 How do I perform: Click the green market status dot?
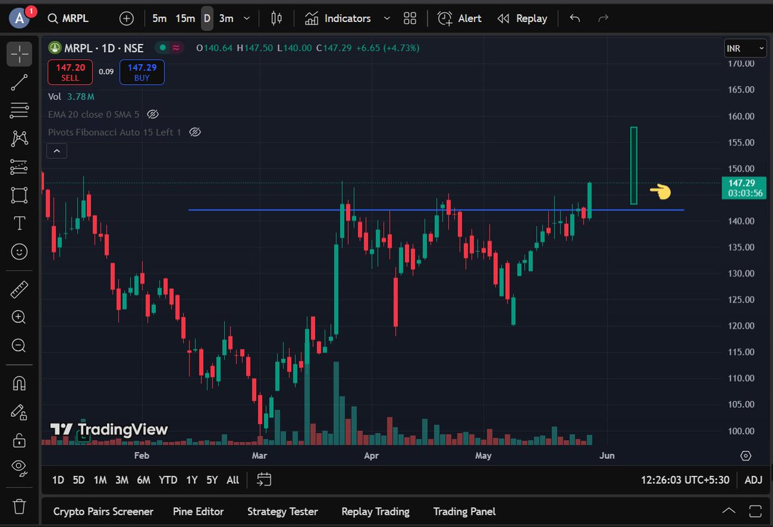pyautogui.click(x=163, y=48)
